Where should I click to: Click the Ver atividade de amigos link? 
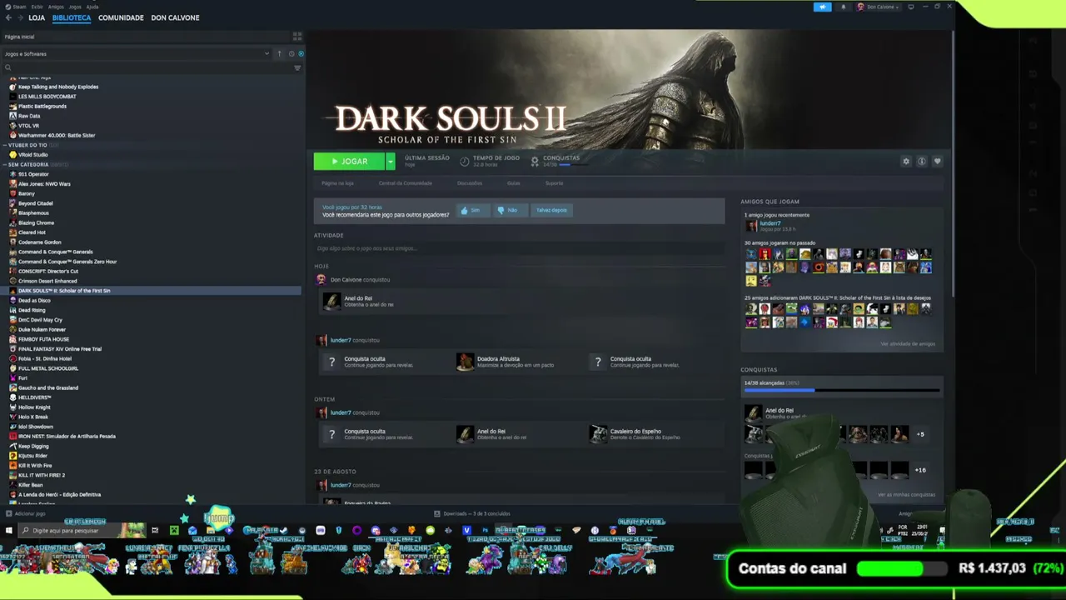point(908,343)
